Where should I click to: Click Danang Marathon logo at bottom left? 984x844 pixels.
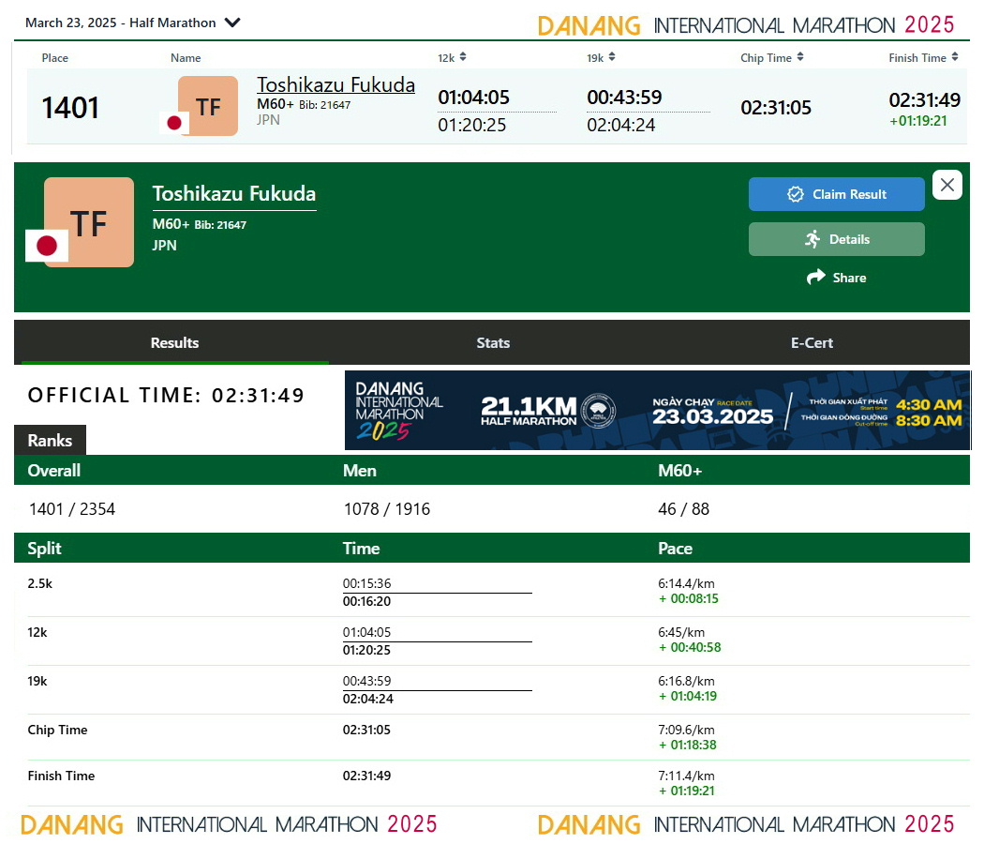[x=229, y=824]
